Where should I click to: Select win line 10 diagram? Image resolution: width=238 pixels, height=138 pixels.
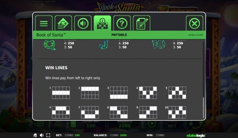pos(177,112)
